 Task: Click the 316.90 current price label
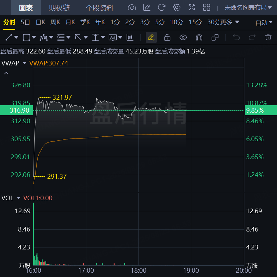16,110
